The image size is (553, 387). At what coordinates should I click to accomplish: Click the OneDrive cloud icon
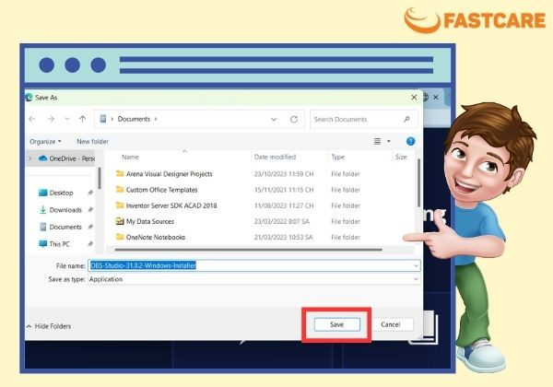42,158
